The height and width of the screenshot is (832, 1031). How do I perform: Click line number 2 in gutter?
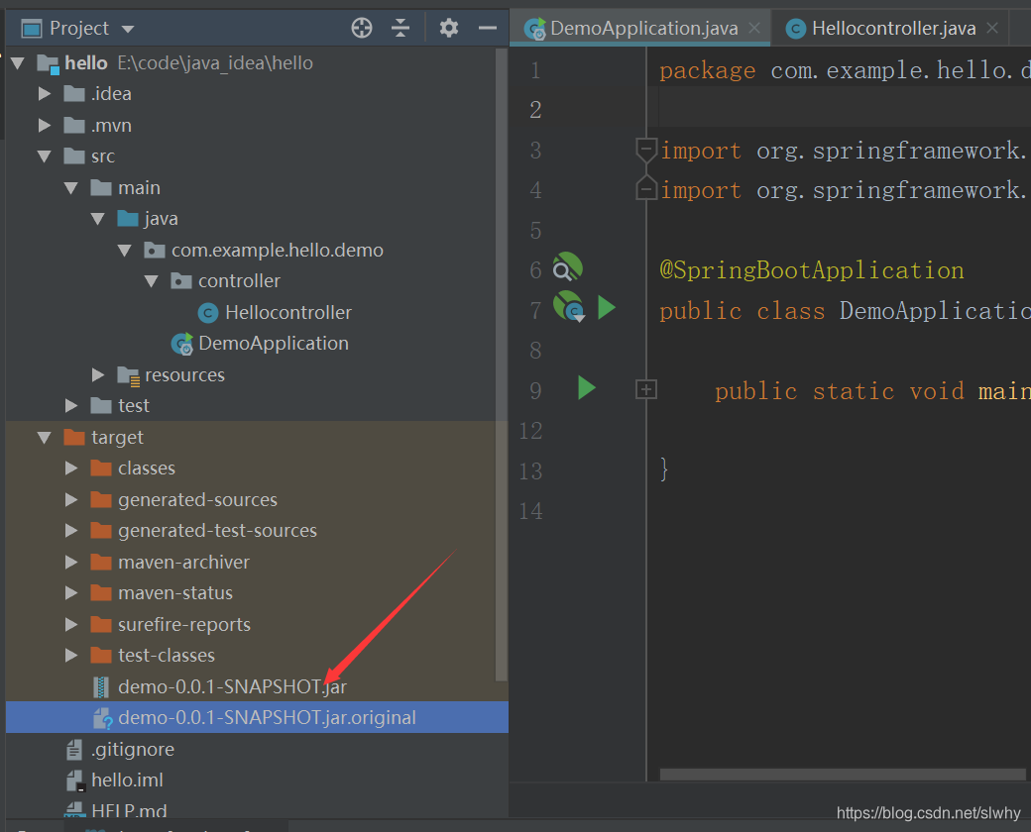(535, 110)
